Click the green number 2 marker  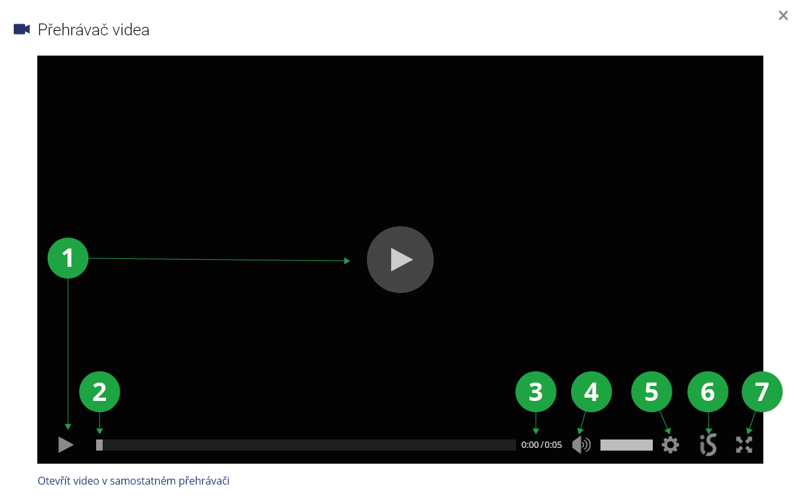[99, 392]
